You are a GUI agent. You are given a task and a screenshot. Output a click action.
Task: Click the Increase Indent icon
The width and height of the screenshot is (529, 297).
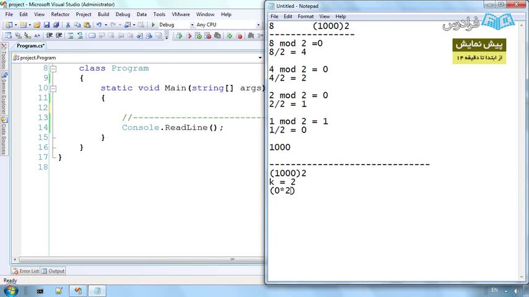click(59, 35)
